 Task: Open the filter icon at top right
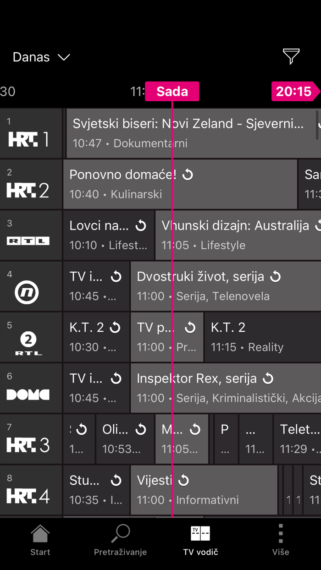[x=291, y=57]
